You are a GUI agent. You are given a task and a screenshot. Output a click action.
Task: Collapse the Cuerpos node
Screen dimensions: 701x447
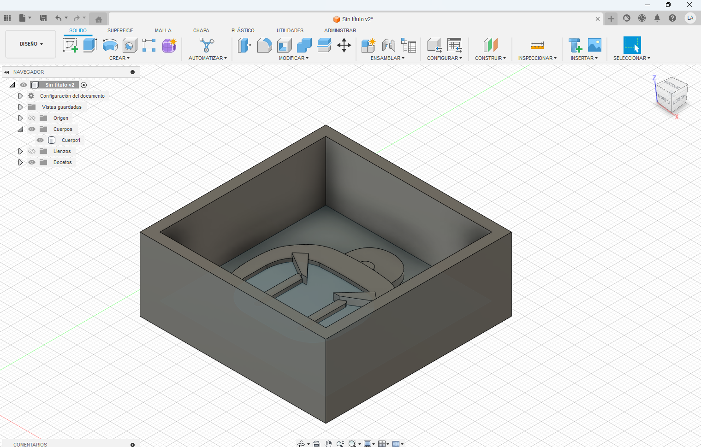click(20, 129)
